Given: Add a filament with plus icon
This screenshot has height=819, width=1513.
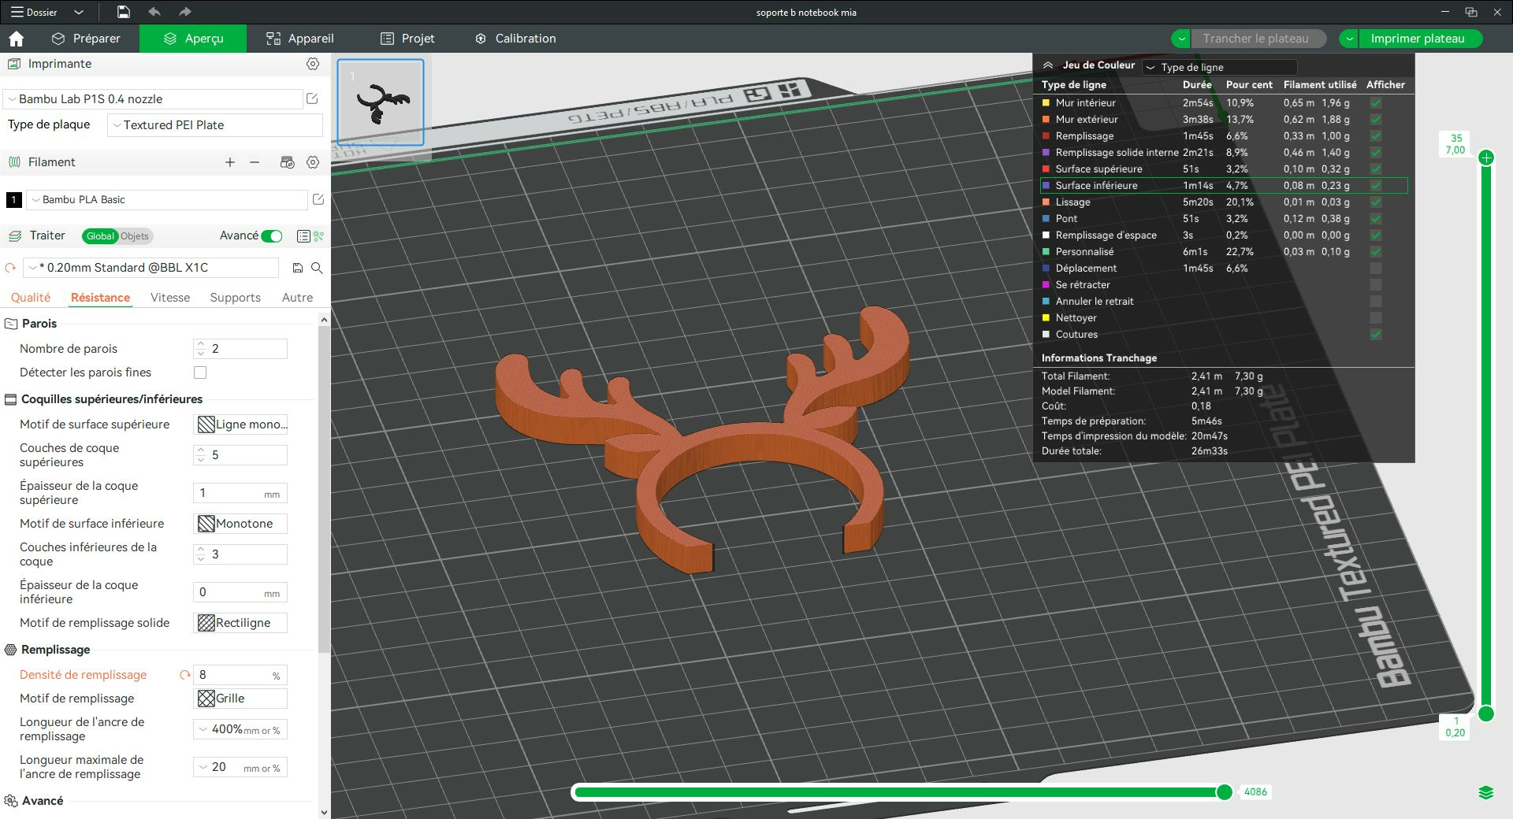Looking at the screenshot, I should [x=230, y=162].
